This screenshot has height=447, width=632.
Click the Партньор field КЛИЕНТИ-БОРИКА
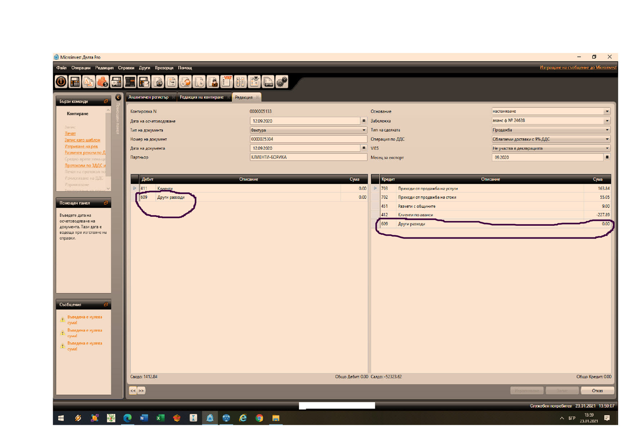(308, 157)
